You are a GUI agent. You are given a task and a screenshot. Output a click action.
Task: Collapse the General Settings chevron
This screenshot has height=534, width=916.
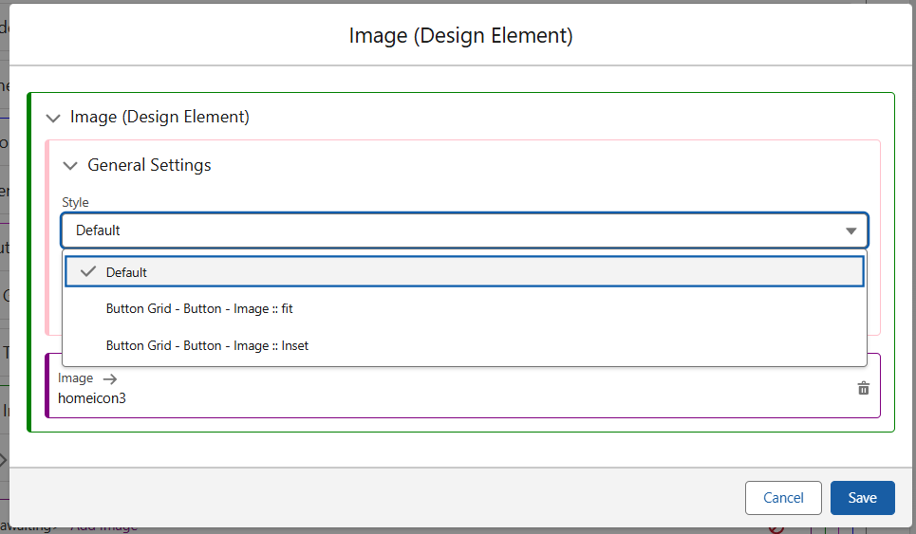70,165
